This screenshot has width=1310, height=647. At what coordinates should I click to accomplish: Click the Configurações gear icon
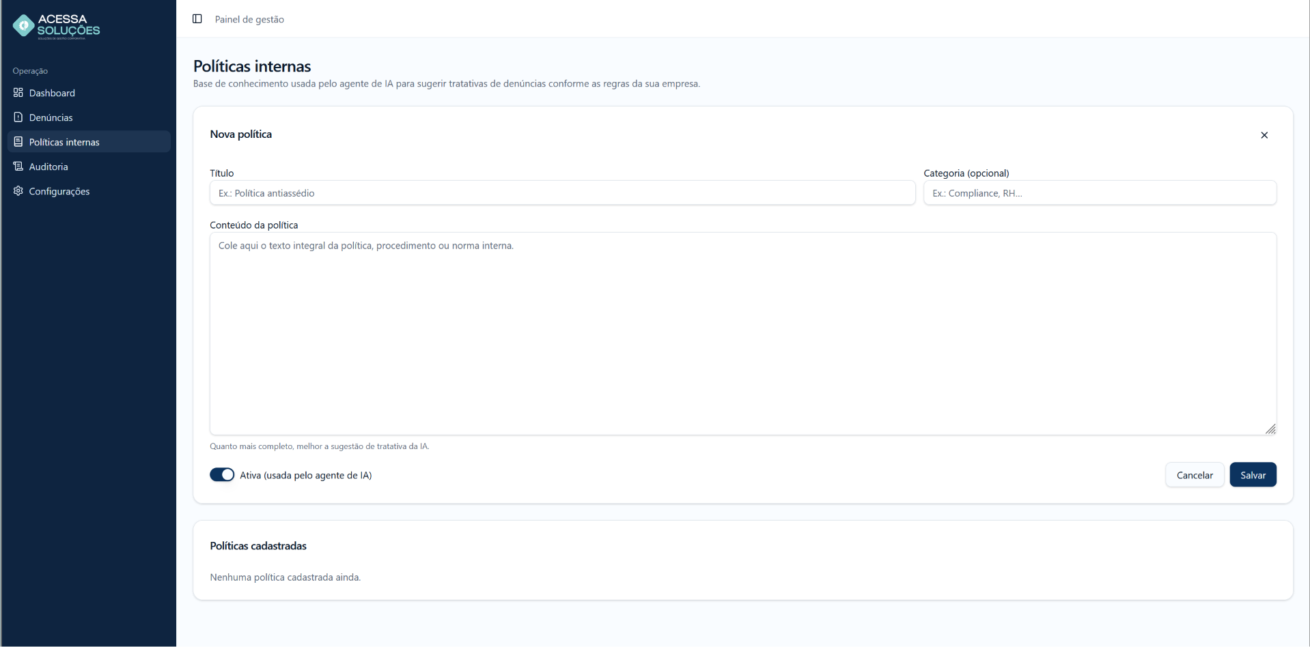click(18, 191)
